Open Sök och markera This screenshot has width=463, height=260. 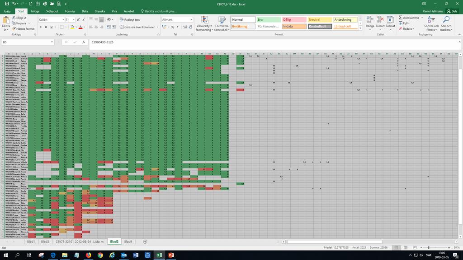446,23
